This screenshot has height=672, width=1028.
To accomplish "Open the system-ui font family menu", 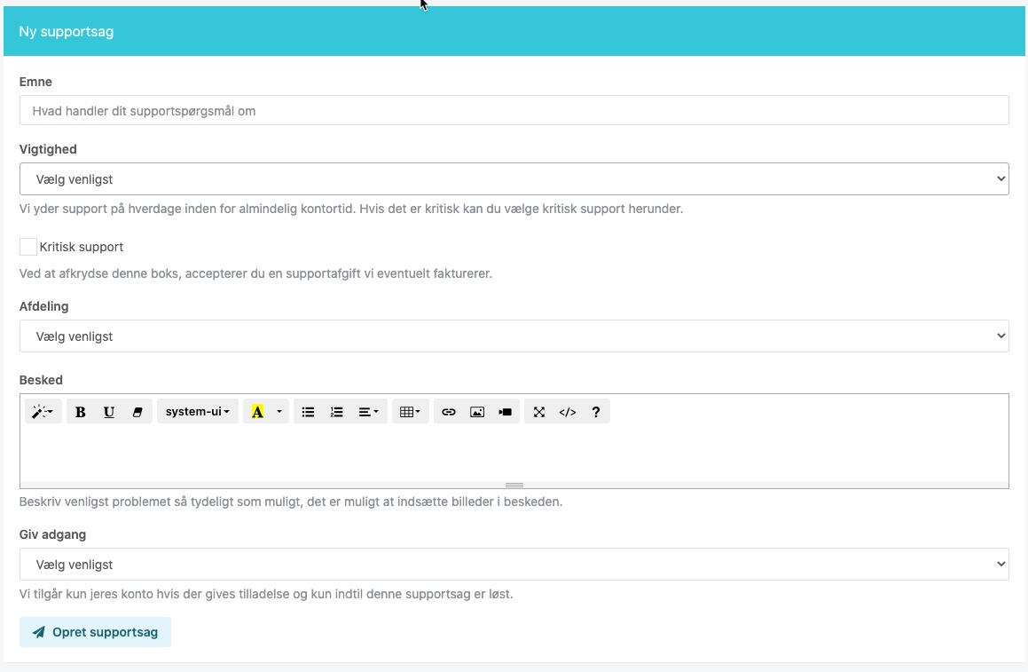I will coord(197,412).
